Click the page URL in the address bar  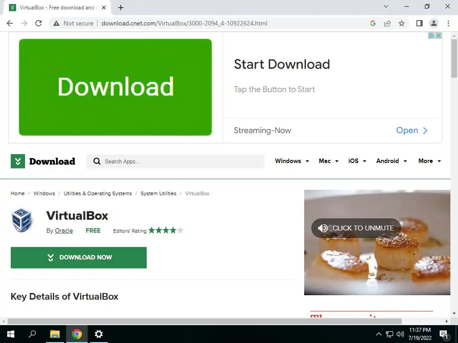tap(184, 23)
